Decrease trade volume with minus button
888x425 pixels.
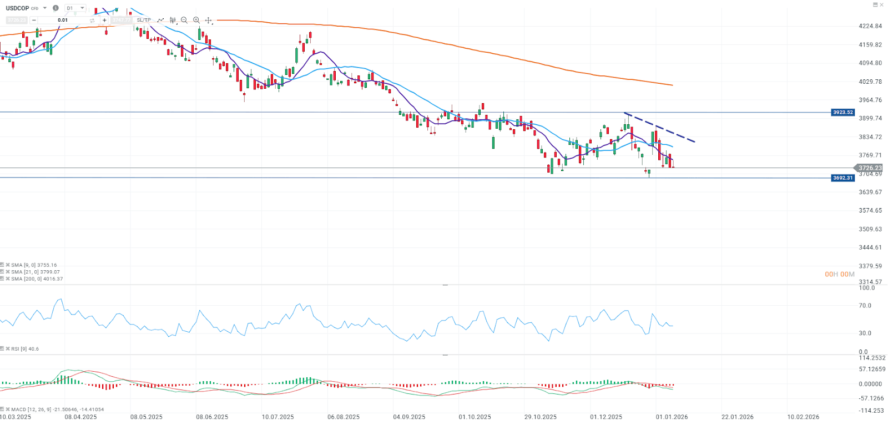[34, 20]
